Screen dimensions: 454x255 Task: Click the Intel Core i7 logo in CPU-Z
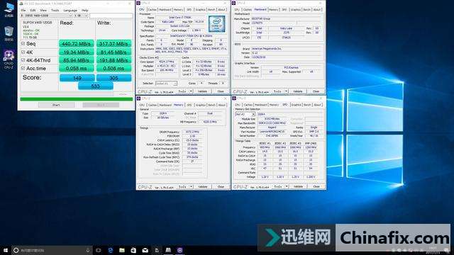(216, 23)
